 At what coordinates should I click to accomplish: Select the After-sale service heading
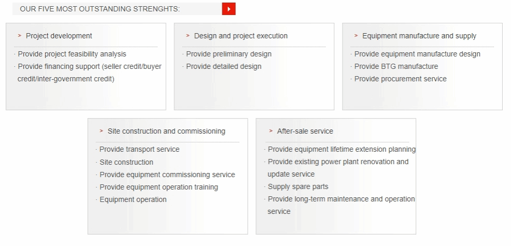click(305, 131)
